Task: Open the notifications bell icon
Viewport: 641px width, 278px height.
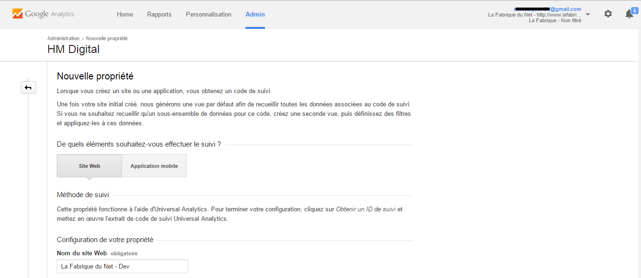Action: coord(629,15)
